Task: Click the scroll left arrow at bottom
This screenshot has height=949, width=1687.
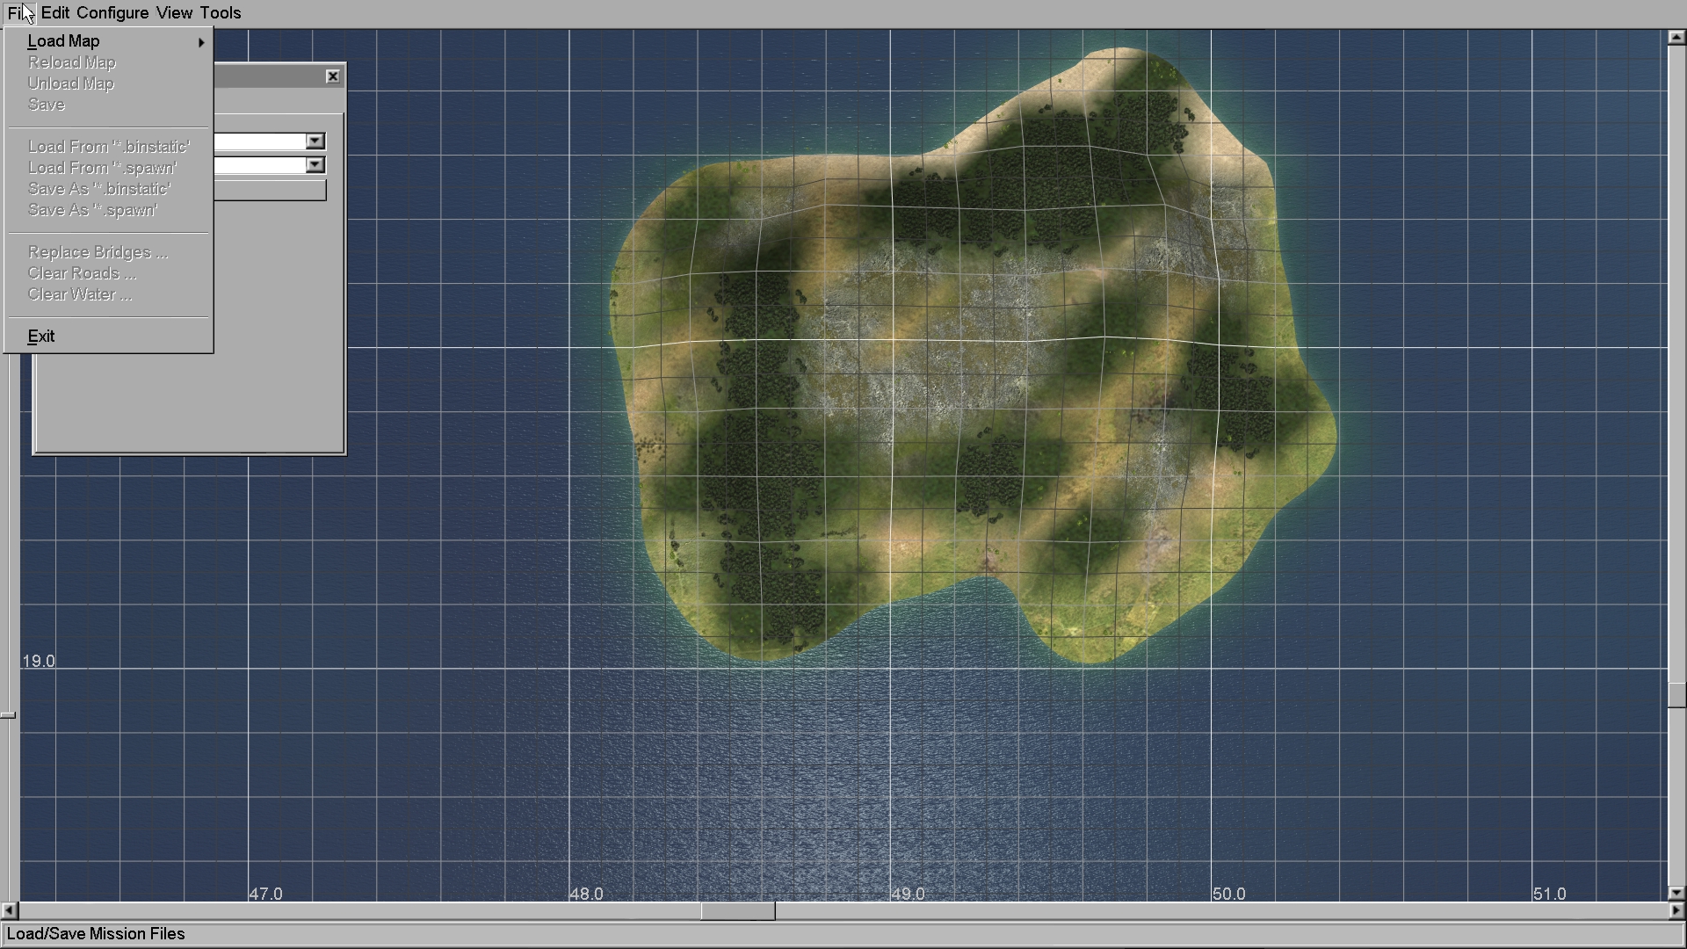Action: coord(9,910)
